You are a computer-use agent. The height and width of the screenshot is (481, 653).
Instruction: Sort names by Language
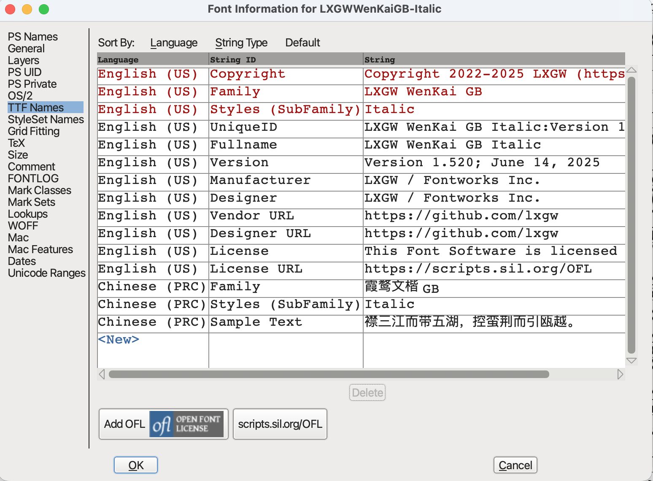173,43
